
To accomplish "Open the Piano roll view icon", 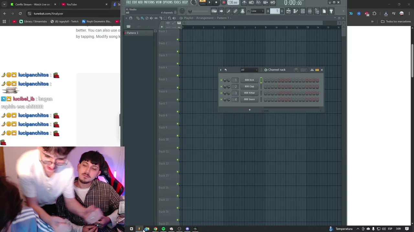I will (x=296, y=11).
